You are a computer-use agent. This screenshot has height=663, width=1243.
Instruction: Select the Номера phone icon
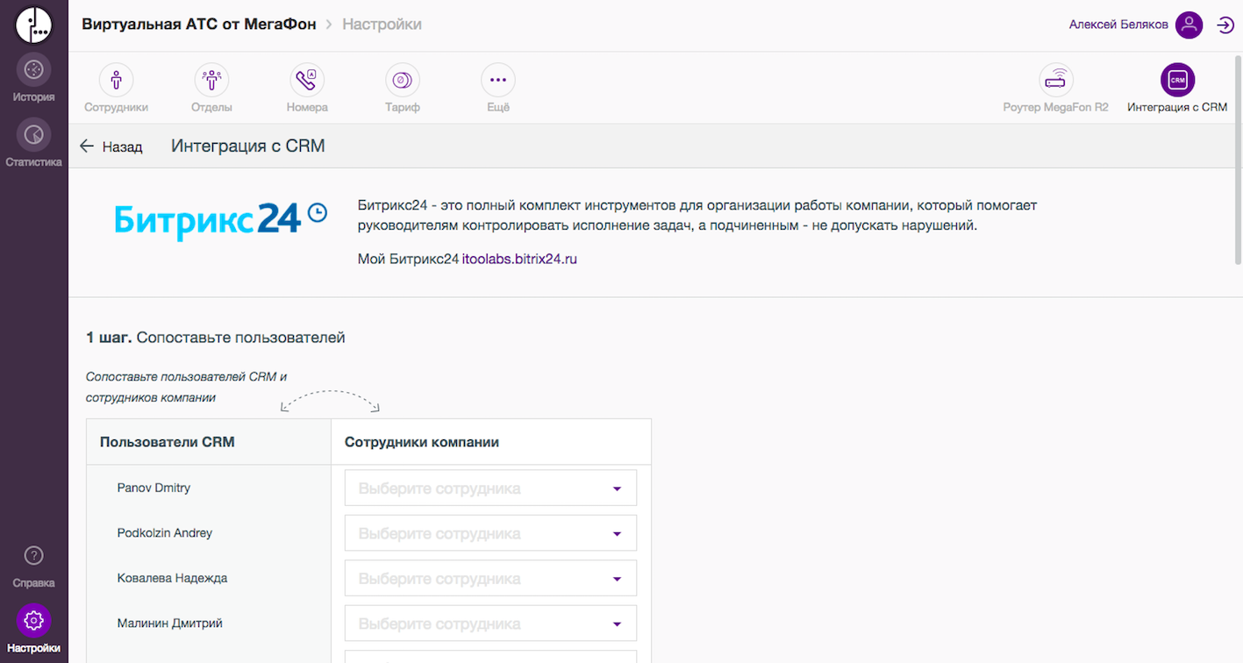point(307,80)
